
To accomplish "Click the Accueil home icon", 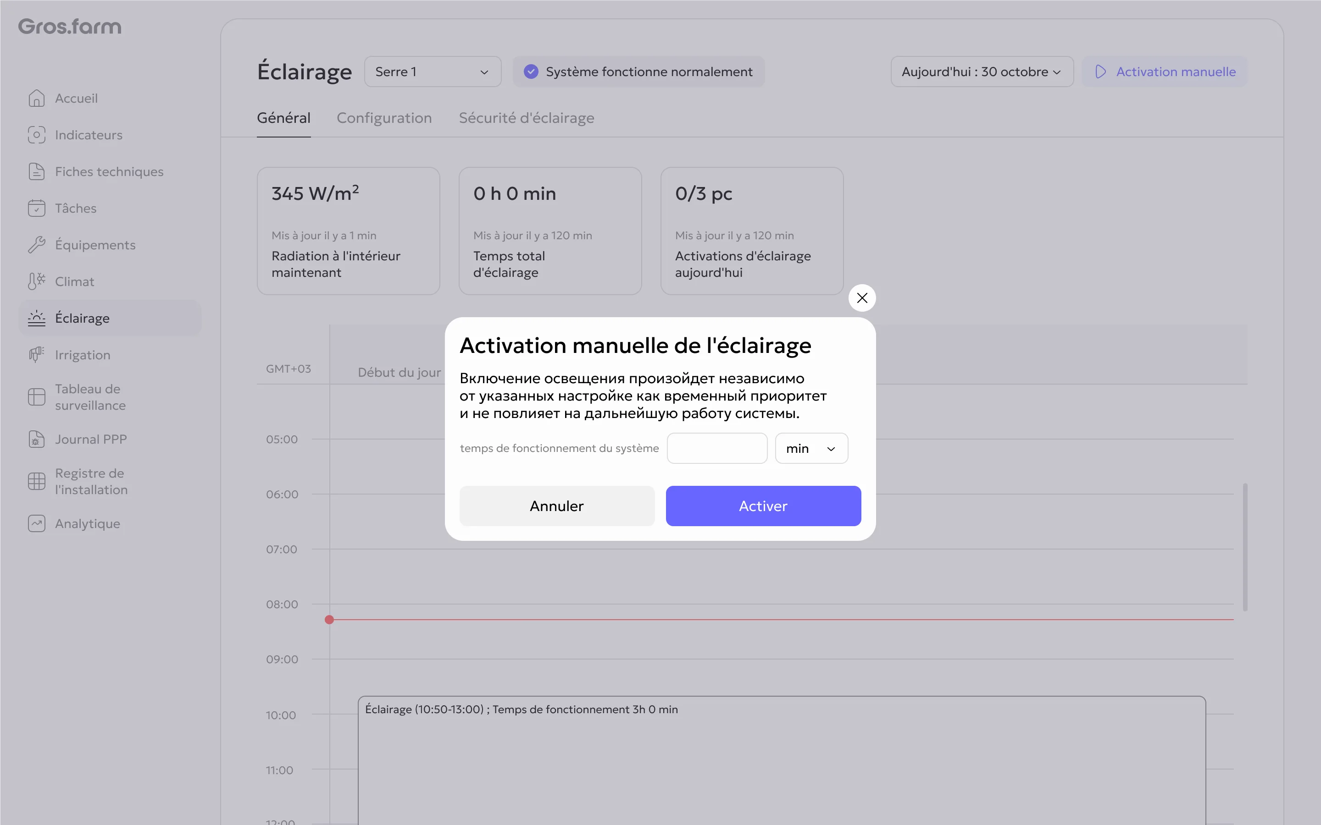I will [x=36, y=98].
